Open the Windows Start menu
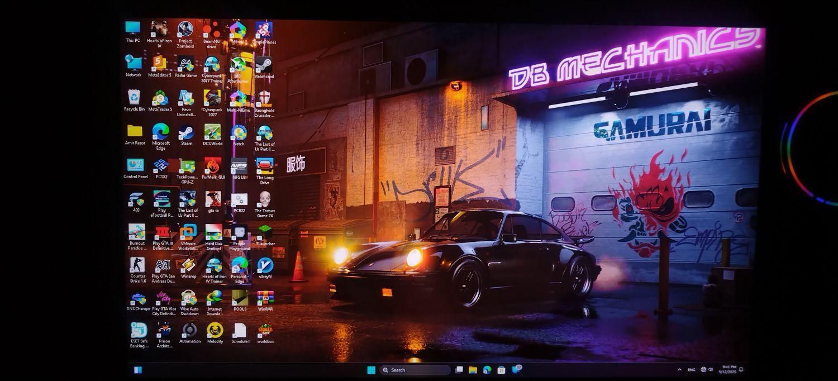838x381 pixels. [371, 370]
